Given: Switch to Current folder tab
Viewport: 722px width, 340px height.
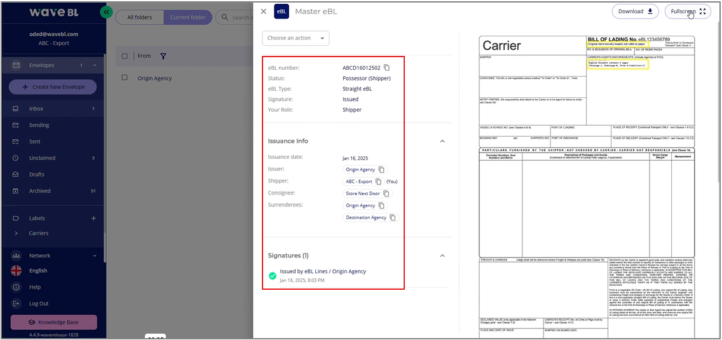Looking at the screenshot, I should (188, 18).
